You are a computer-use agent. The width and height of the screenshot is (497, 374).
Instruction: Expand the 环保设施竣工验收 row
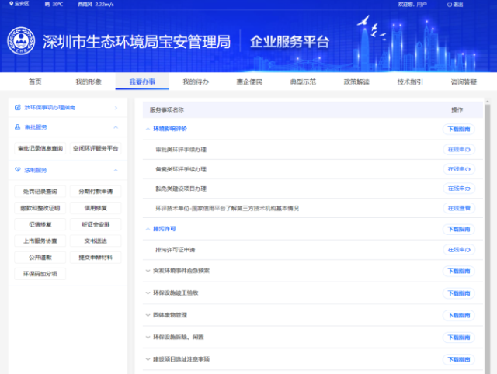pos(148,293)
